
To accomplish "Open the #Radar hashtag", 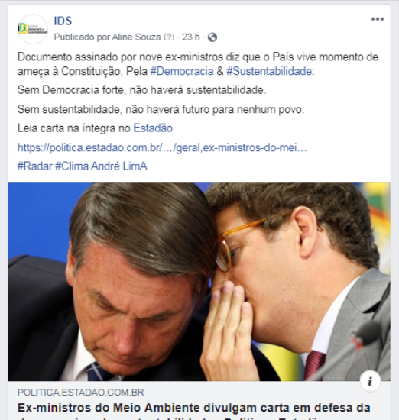I will 35,166.
